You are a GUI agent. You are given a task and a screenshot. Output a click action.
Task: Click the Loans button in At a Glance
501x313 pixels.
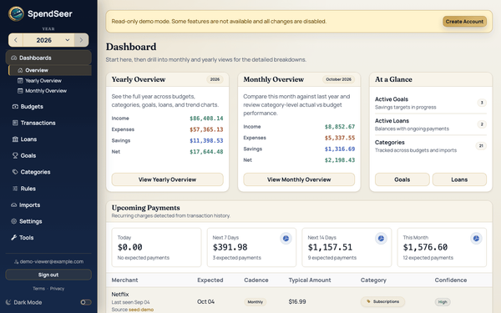[x=459, y=179]
